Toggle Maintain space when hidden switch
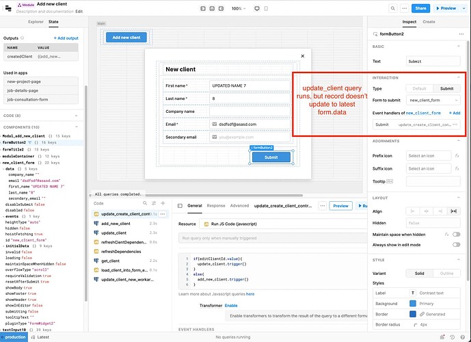 pyautogui.click(x=456, y=235)
